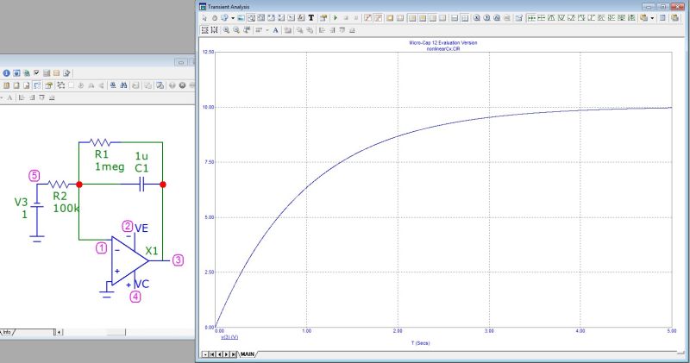Click zoom-out magnifier in Transient Analysis toolbar
690x363 pixels.
(x=236, y=30)
